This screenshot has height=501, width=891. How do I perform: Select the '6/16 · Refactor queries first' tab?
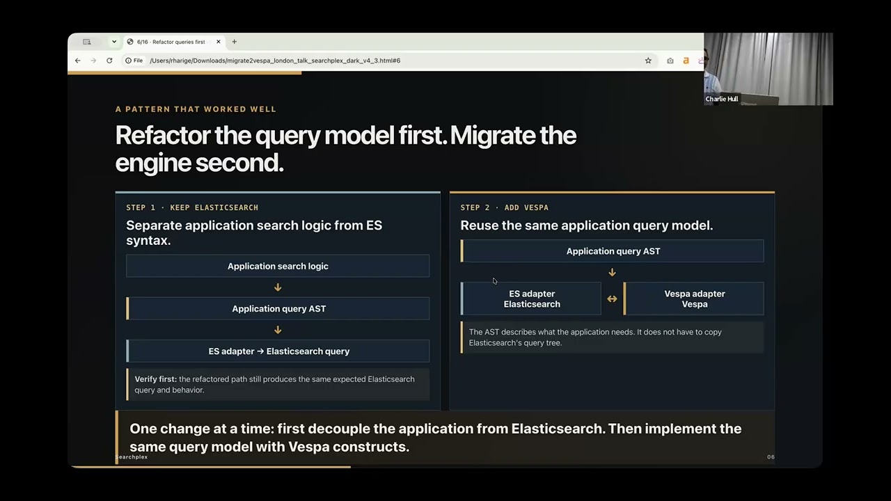pyautogui.click(x=174, y=42)
